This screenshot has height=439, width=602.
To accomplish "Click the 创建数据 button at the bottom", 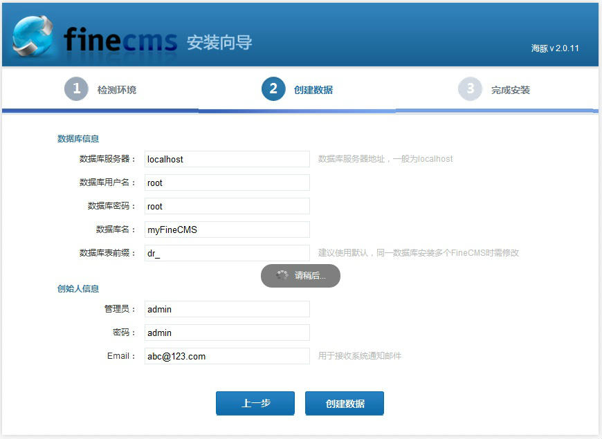I will [345, 403].
